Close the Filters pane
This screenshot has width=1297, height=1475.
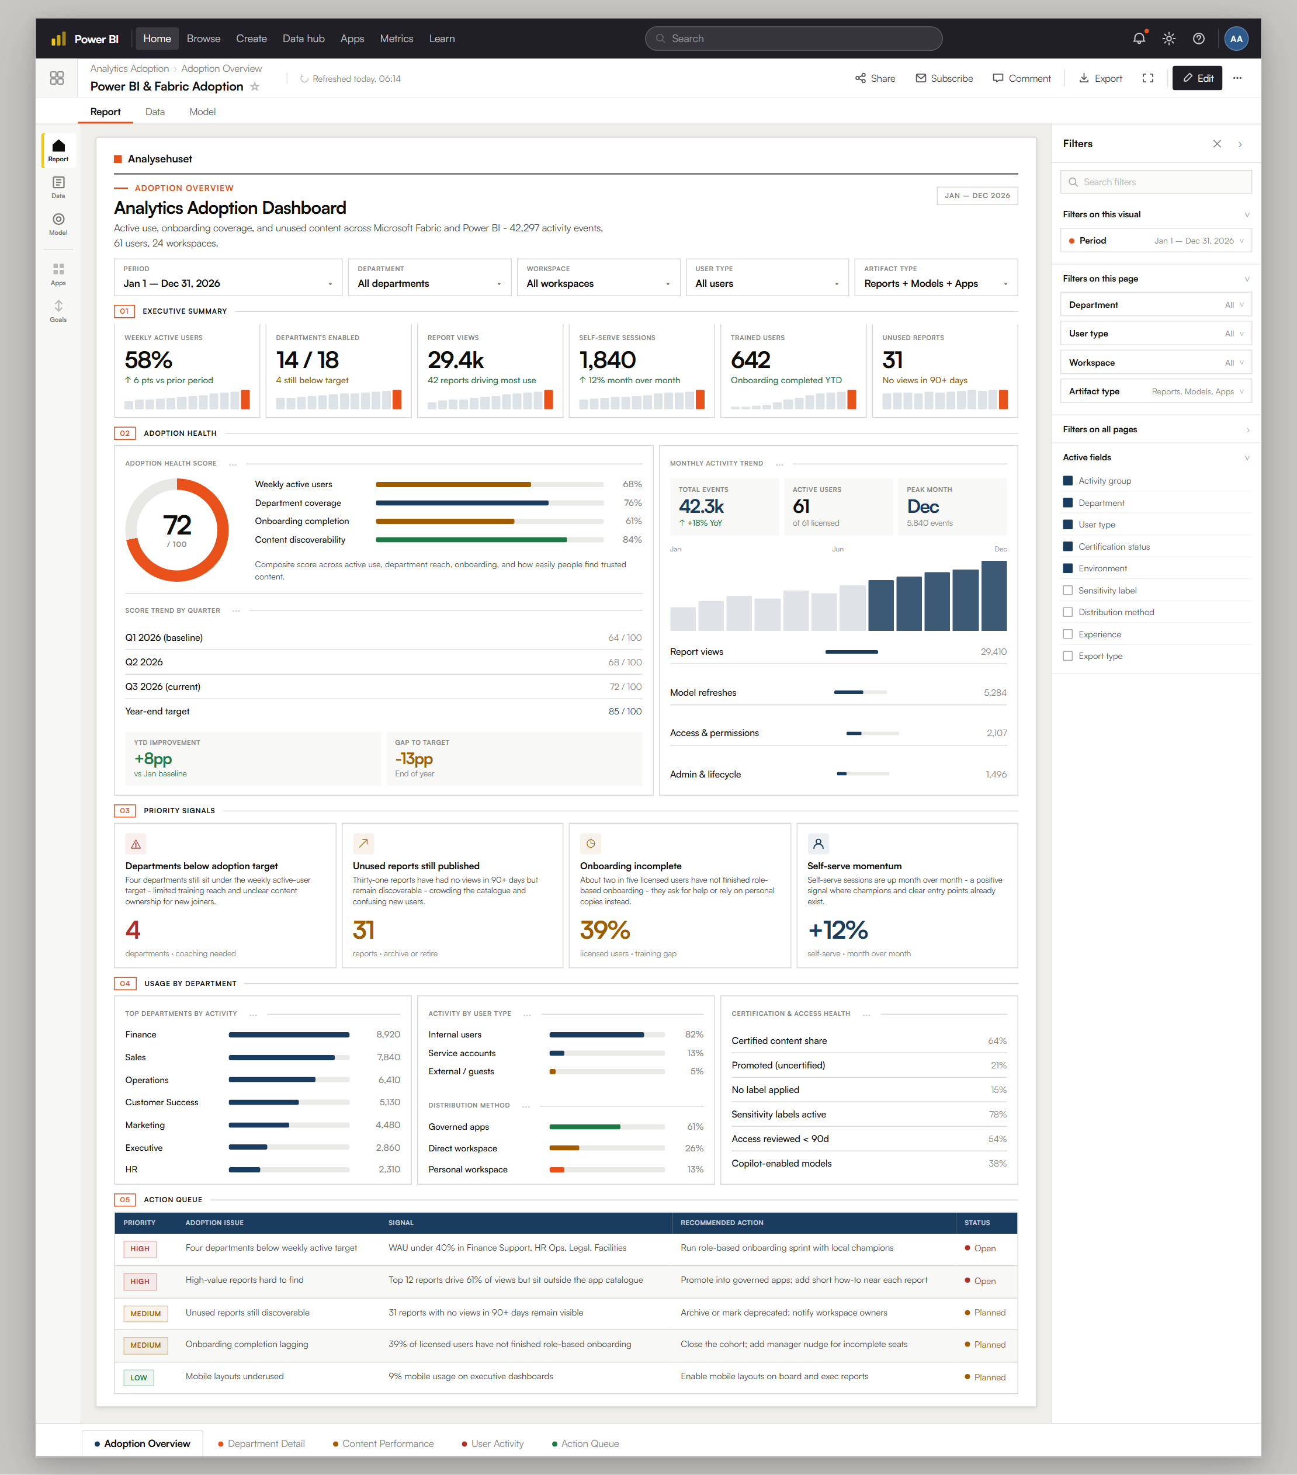pyautogui.click(x=1217, y=144)
